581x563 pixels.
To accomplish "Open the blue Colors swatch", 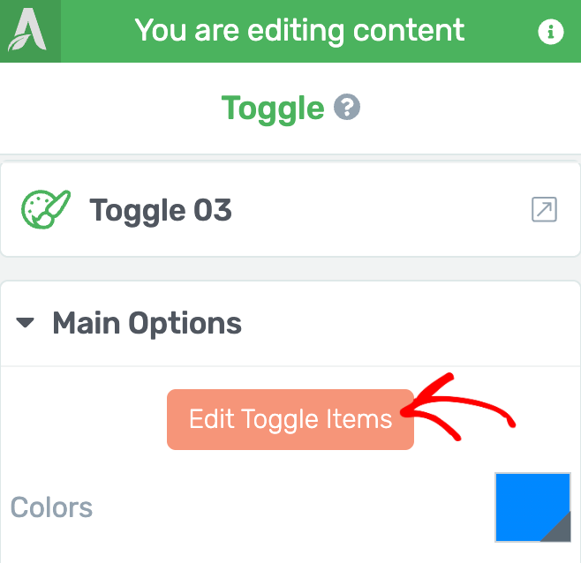I will (532, 507).
